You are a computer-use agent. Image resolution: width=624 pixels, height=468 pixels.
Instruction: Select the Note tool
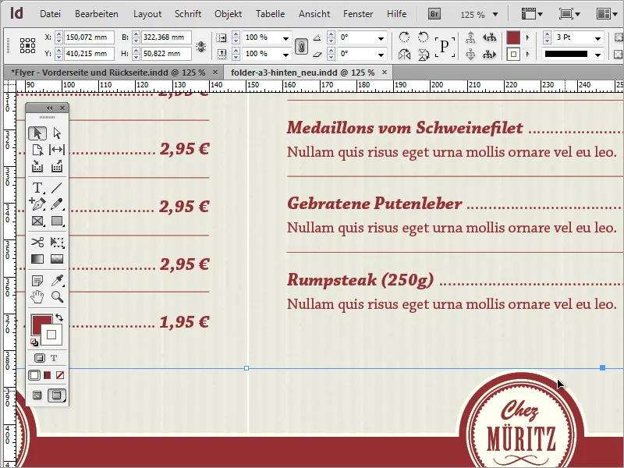[x=37, y=281]
